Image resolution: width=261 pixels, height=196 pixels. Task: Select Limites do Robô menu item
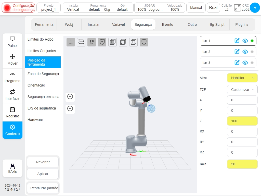[43, 39]
